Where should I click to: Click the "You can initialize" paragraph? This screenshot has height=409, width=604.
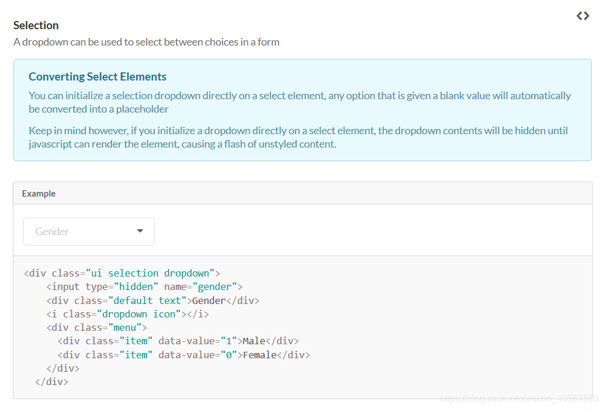tap(300, 102)
